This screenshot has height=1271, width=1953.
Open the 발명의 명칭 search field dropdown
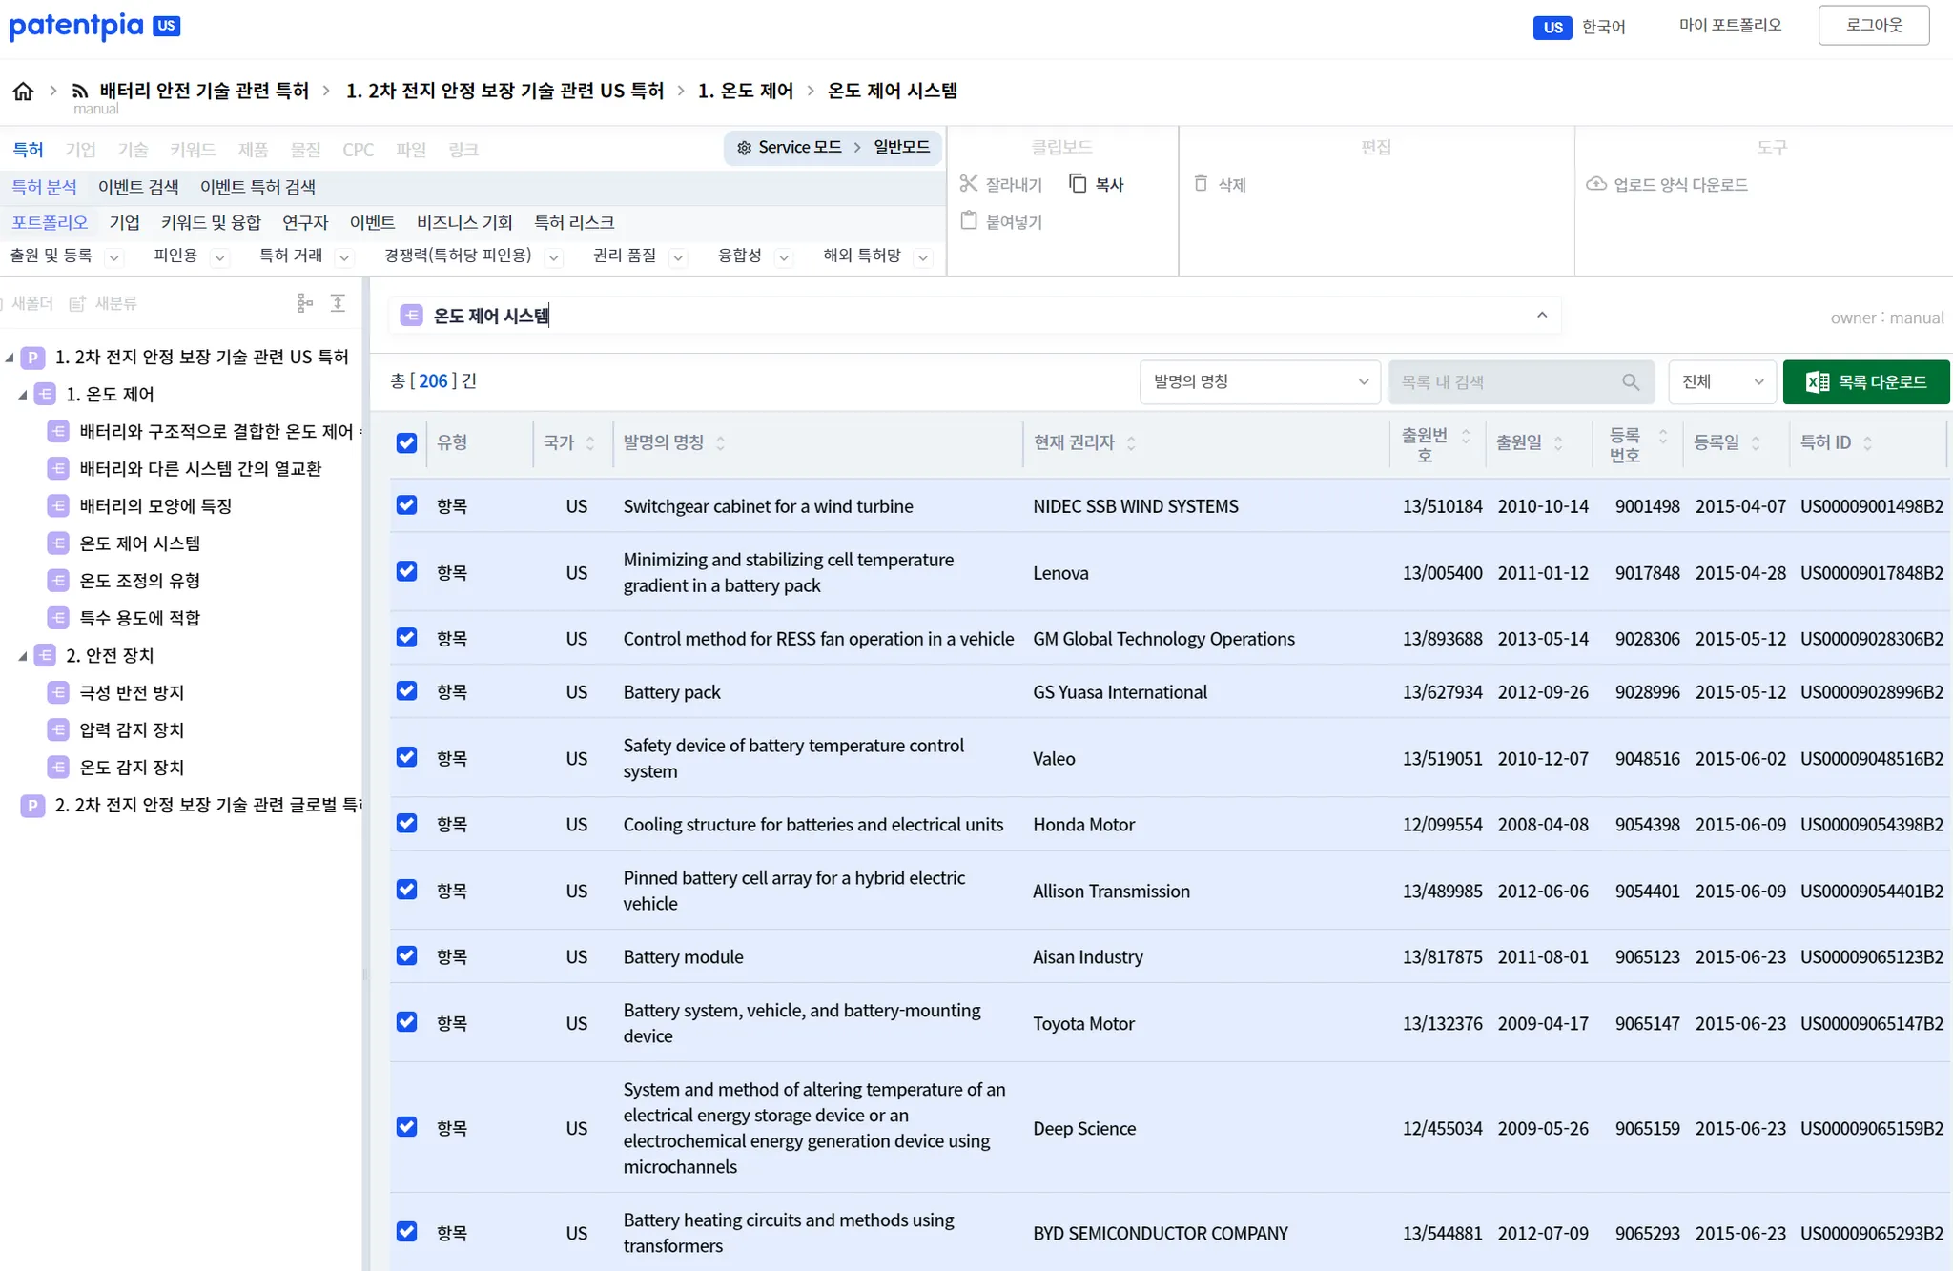[x=1259, y=382]
